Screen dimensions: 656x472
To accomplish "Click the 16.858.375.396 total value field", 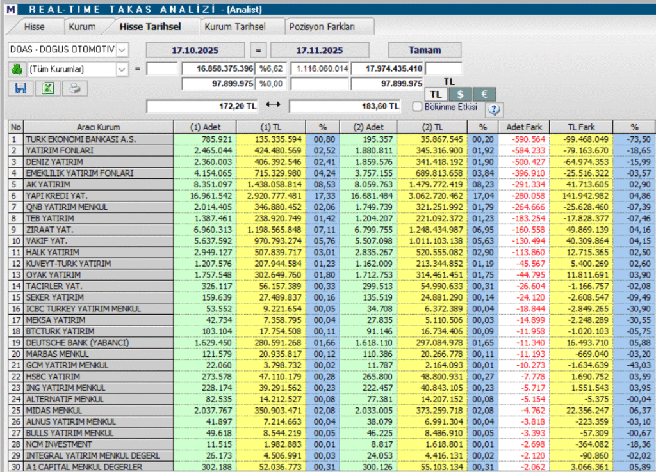I will coord(218,68).
